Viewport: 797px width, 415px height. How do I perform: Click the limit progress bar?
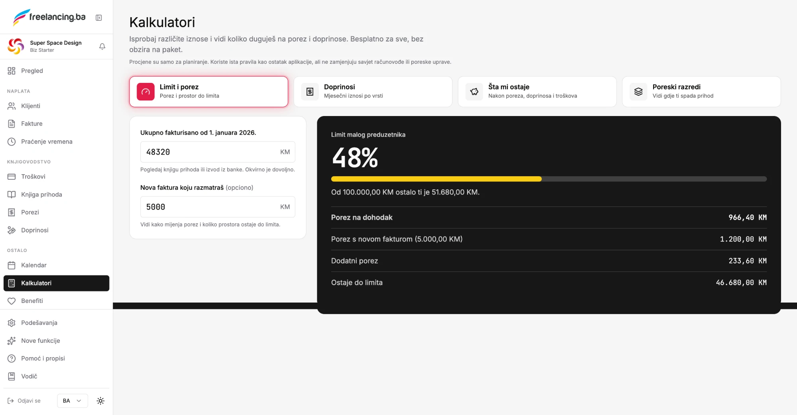click(549, 179)
